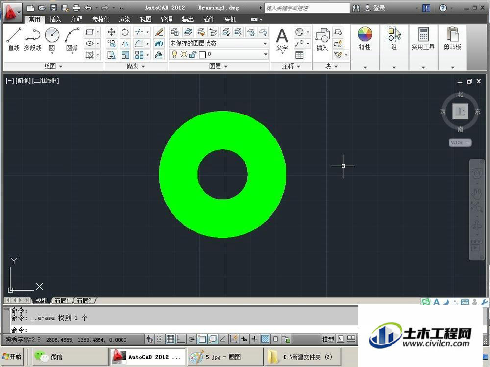The height and width of the screenshot is (367, 490).
Task: Open layout tab 布局1
Action: tap(62, 300)
